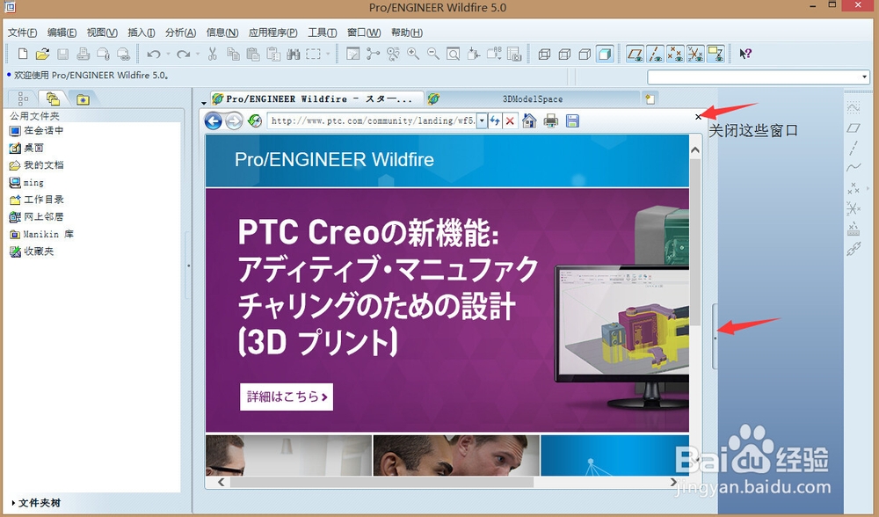
Task: Click the Paste clipboard icon
Action: 253,54
